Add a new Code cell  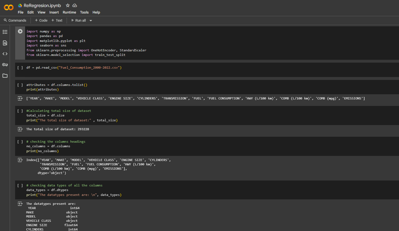(x=41, y=20)
